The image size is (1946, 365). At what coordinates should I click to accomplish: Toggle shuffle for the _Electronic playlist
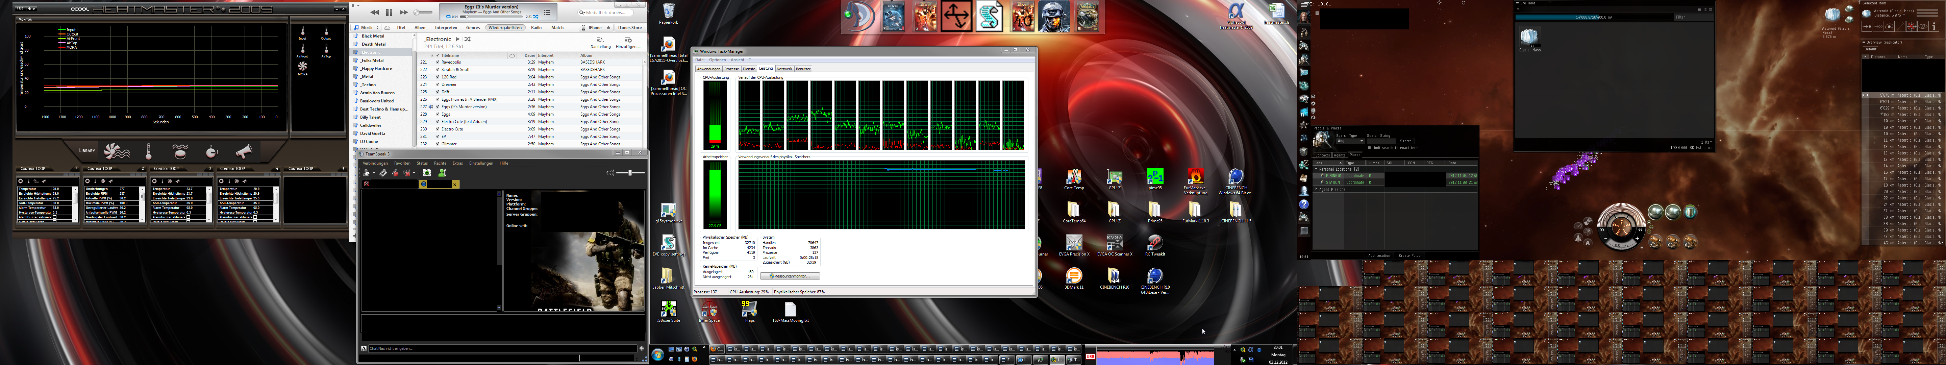point(468,39)
